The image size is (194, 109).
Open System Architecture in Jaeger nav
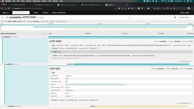(x=59, y=13)
